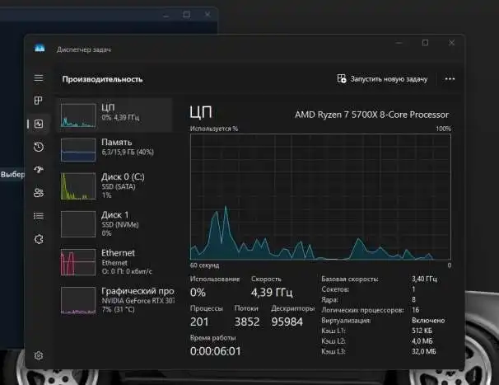Click the Диск 1 mini graph thumbnail
This screenshot has height=385, width=499.
78,224
